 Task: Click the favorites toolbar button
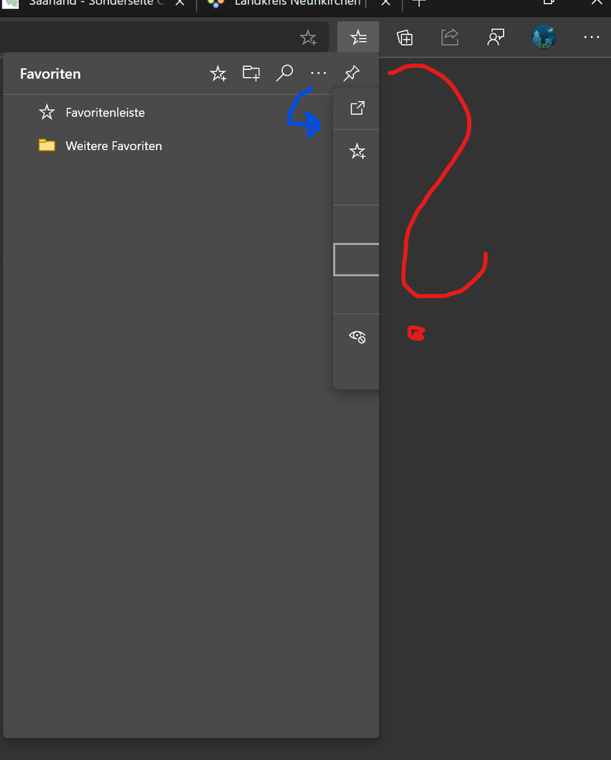click(x=358, y=37)
